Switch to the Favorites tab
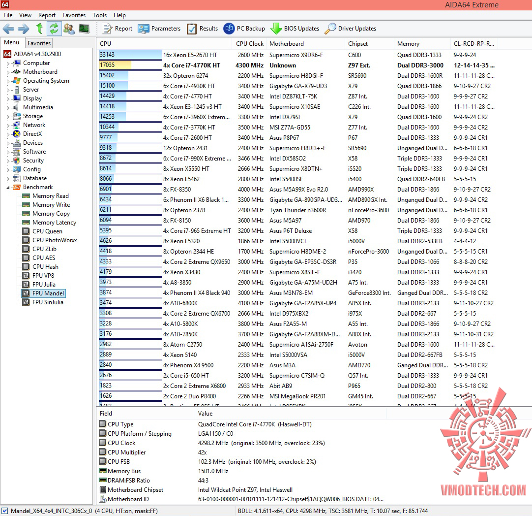 pos(39,43)
